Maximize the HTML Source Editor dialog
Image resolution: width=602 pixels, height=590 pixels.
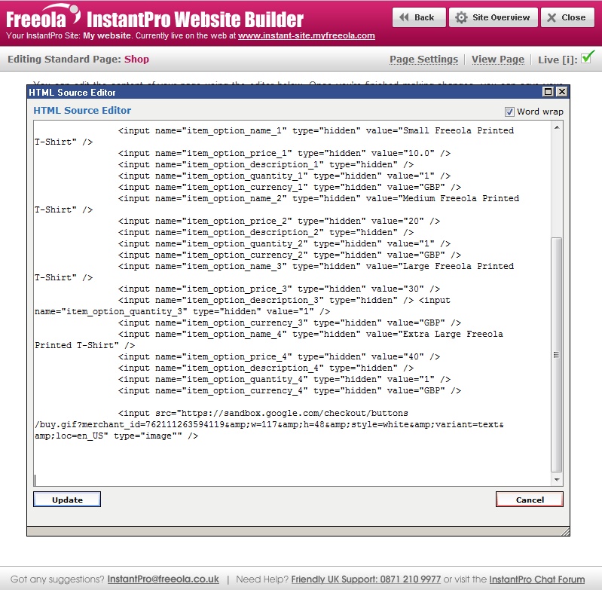pyautogui.click(x=549, y=92)
